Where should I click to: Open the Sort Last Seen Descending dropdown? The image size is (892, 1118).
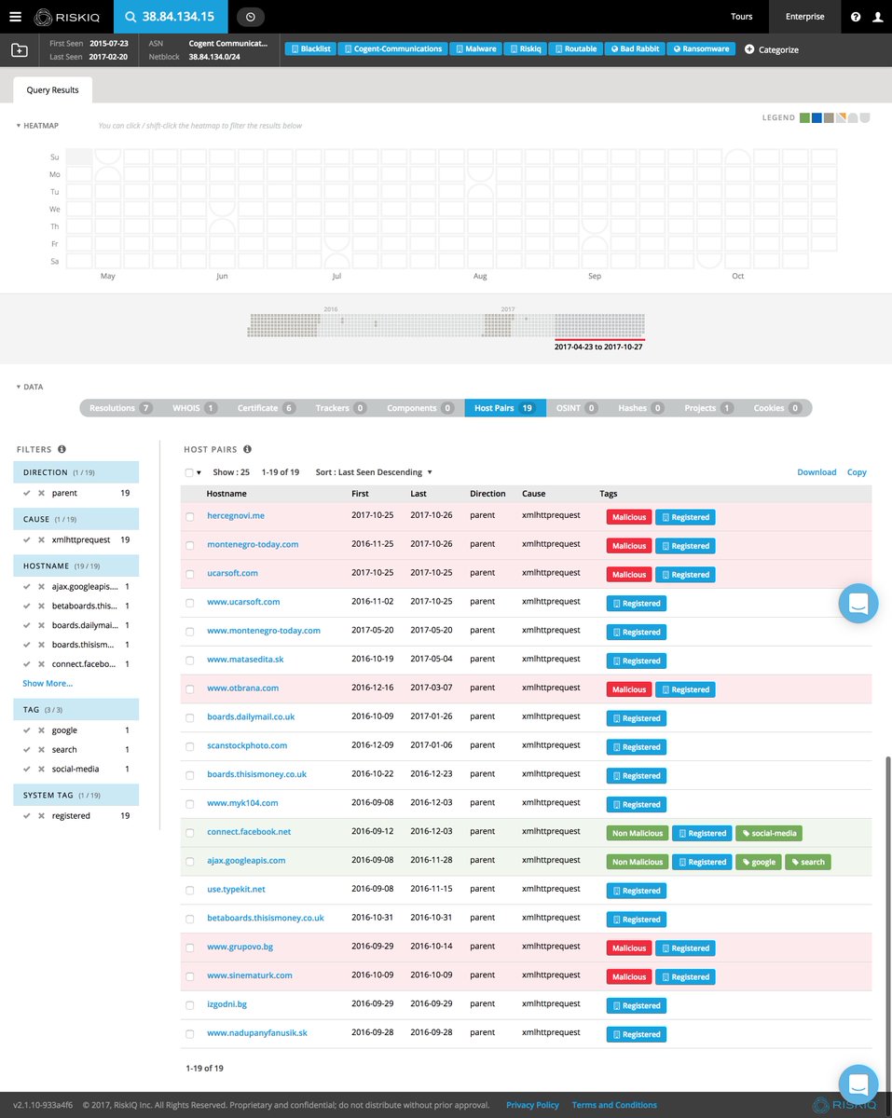pos(374,472)
